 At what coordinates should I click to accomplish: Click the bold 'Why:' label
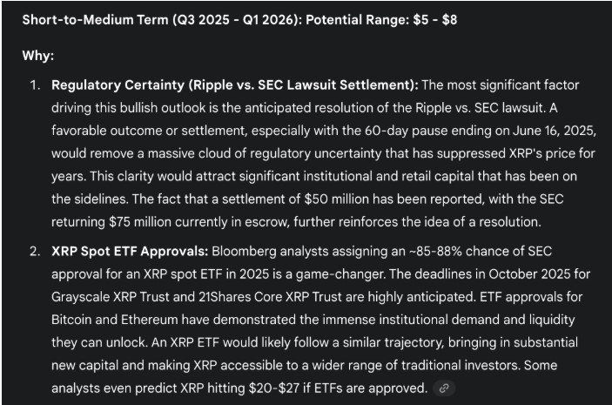(x=37, y=56)
